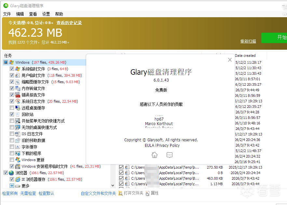Open the 查看 menu

click(x=33, y=14)
